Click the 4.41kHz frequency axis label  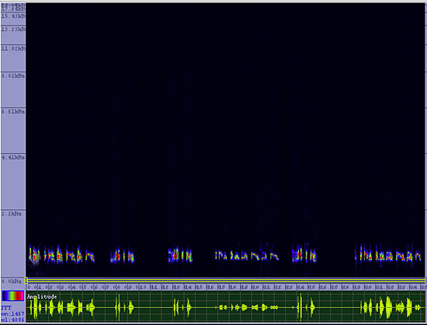(x=13, y=157)
